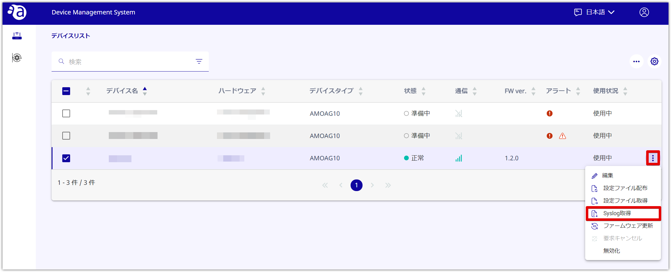Sort by デバイスタイプ column
The height and width of the screenshot is (272, 671).
tap(361, 91)
